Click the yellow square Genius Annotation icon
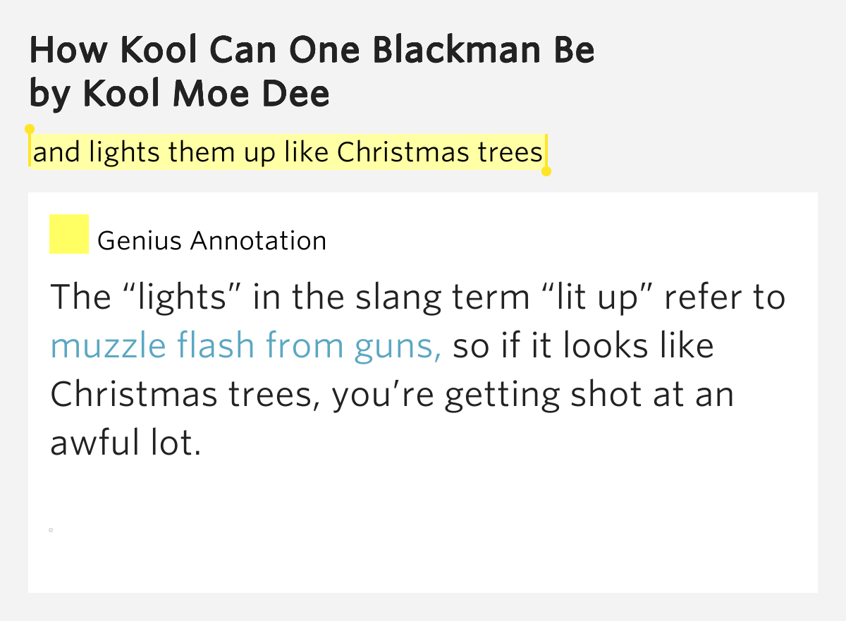The image size is (846, 621). click(68, 234)
